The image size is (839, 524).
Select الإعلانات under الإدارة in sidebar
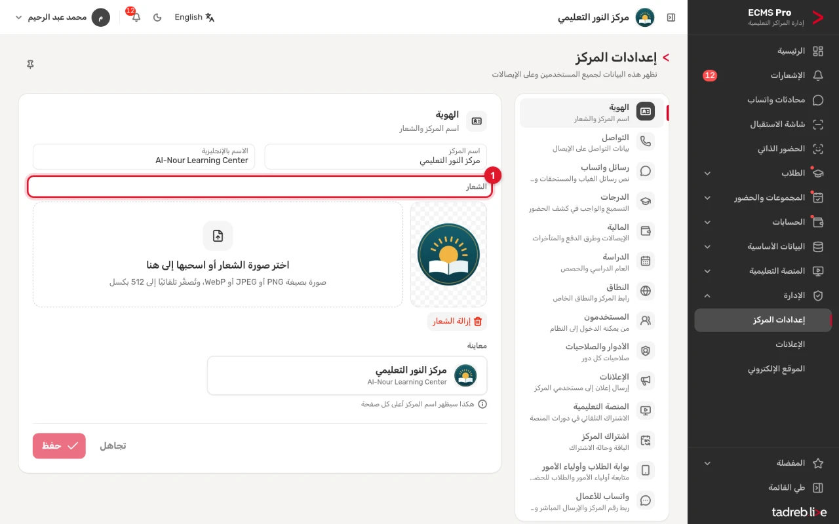[x=763, y=345]
